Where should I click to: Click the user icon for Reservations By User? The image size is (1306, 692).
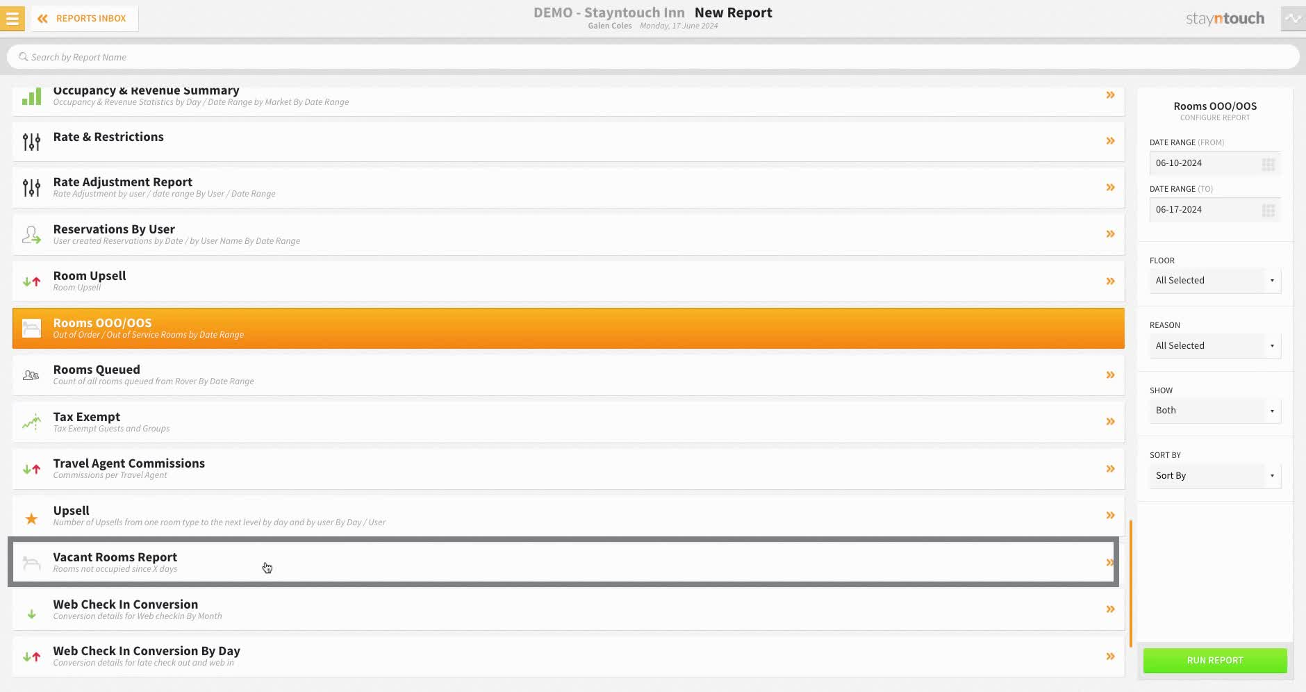31,235
